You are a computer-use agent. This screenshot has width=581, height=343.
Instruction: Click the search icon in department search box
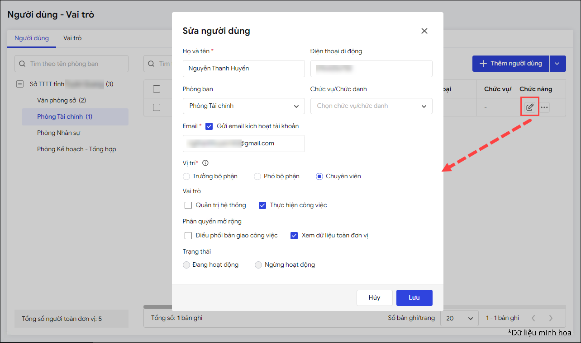coord(23,64)
